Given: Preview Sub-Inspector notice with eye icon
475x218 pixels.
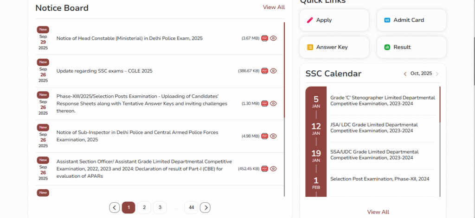Looking at the screenshot, I should (x=274, y=136).
